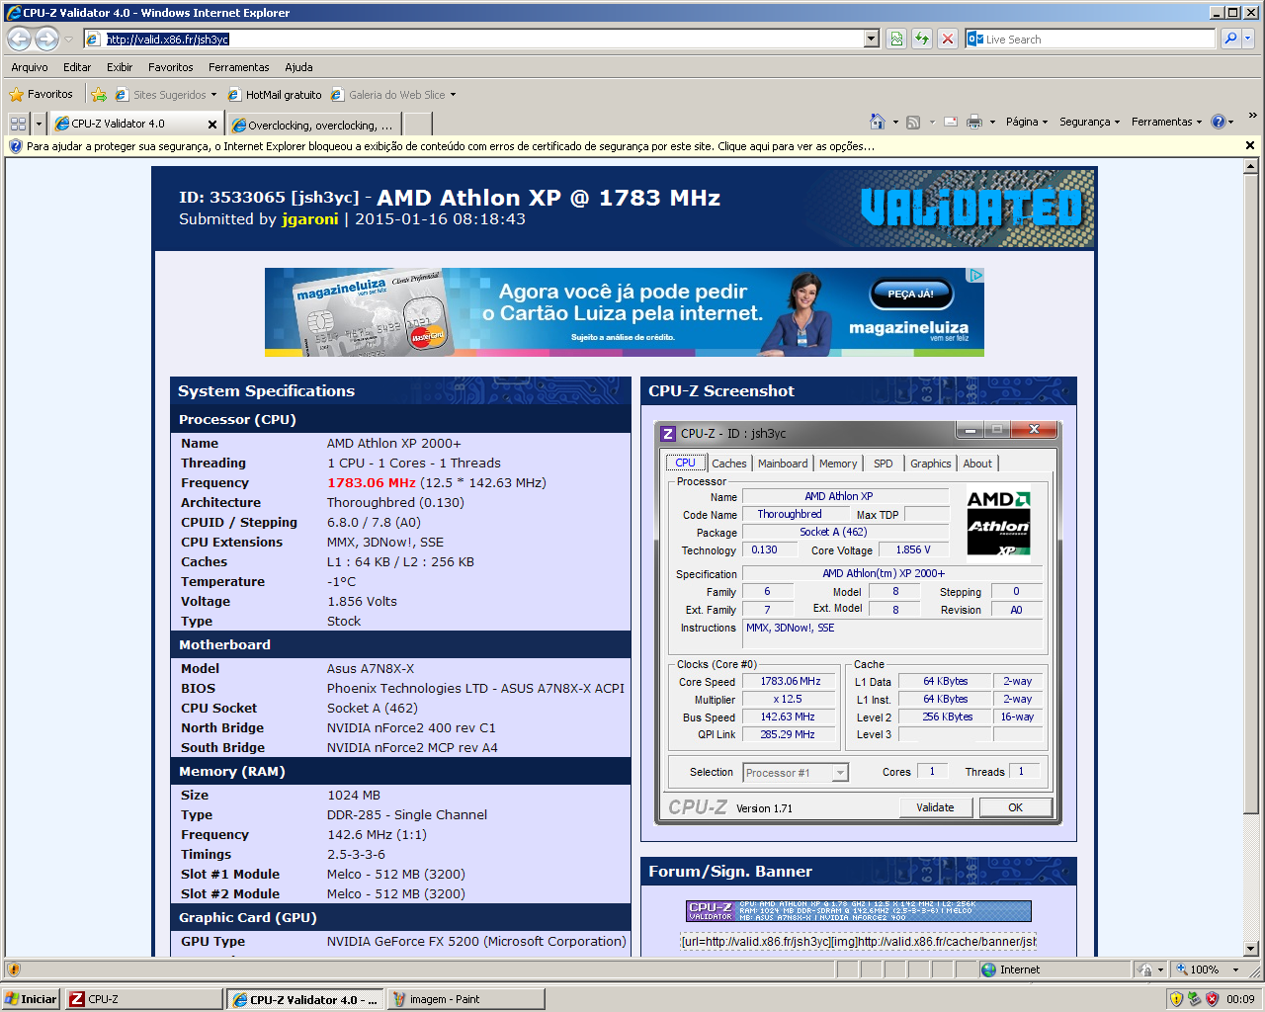Viewport: 1265px width, 1012px height.
Task: Open a new blank tab
Action: (417, 125)
